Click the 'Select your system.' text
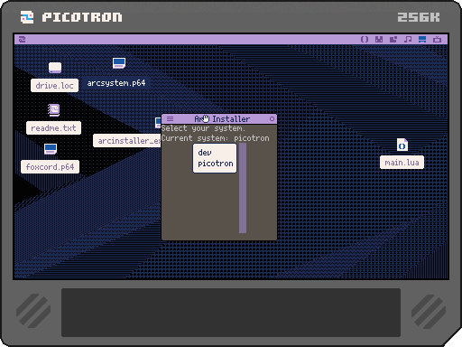462x347 pixels. coord(203,128)
